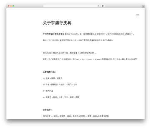The height and width of the screenshot is (128, 151).
Task: Click the green maximize window button
Action: (x=13, y=6)
